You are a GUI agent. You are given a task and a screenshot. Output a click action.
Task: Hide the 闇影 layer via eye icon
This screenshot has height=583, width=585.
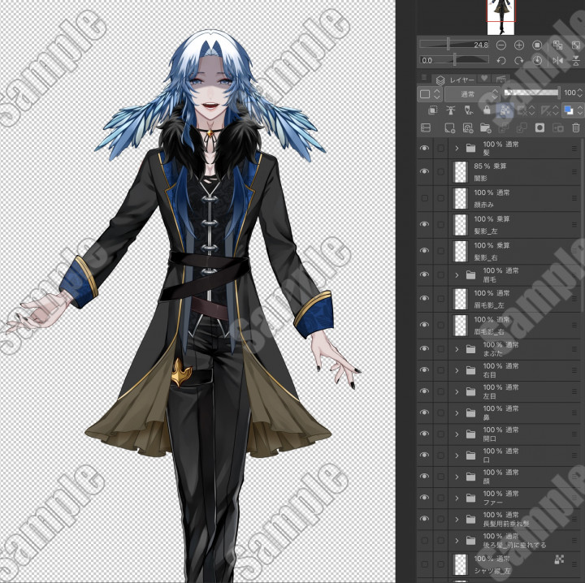point(424,171)
